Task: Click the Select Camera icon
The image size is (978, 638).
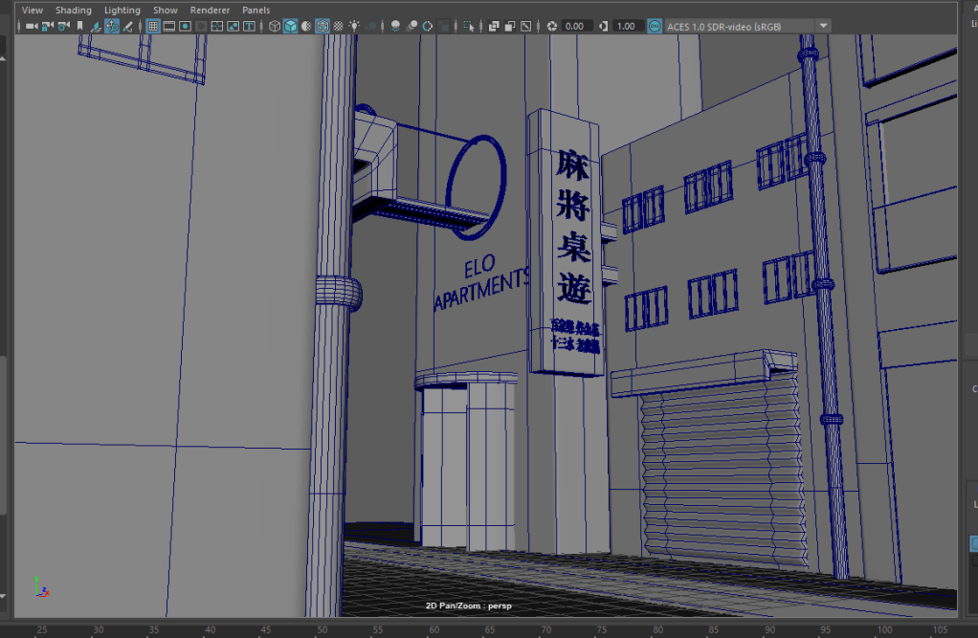Action: [x=32, y=26]
